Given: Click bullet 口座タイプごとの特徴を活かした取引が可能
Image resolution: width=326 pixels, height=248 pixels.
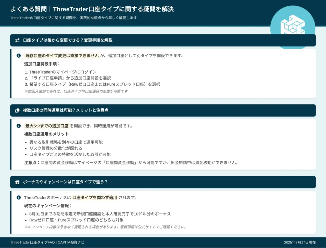Looking at the screenshot, I should 70,155.
